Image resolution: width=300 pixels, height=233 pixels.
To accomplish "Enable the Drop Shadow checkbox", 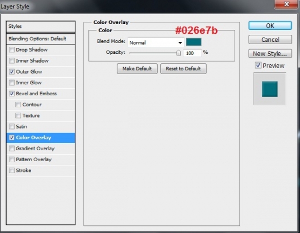I will 11,50.
